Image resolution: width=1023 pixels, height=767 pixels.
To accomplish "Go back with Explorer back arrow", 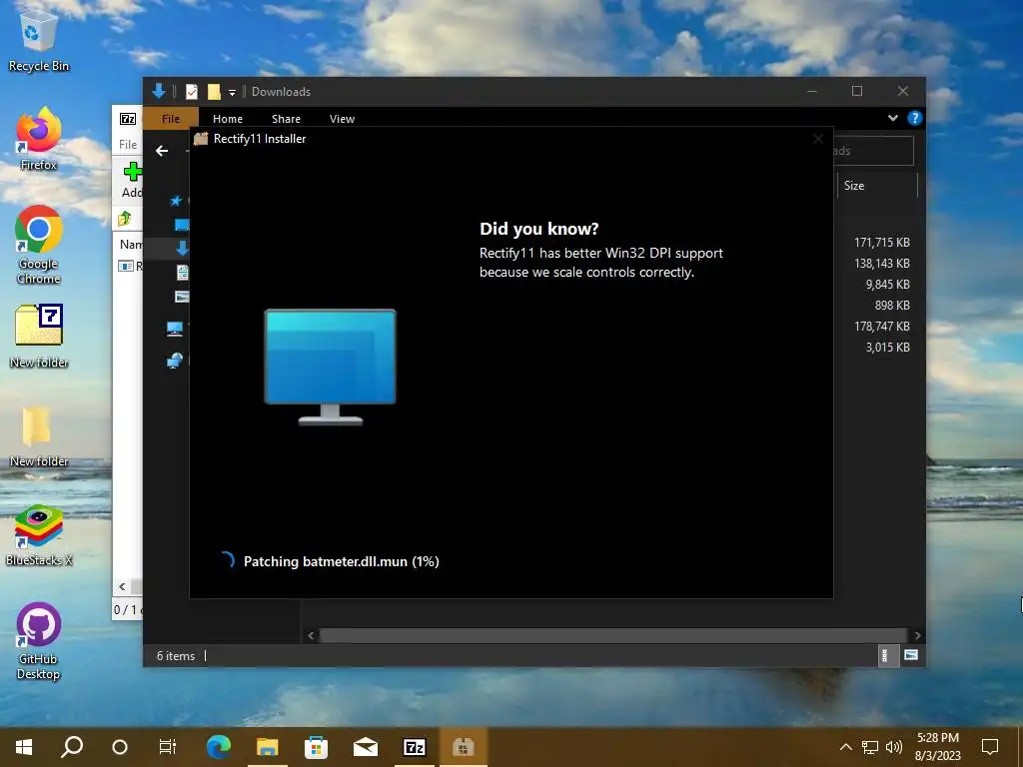I will pos(162,151).
